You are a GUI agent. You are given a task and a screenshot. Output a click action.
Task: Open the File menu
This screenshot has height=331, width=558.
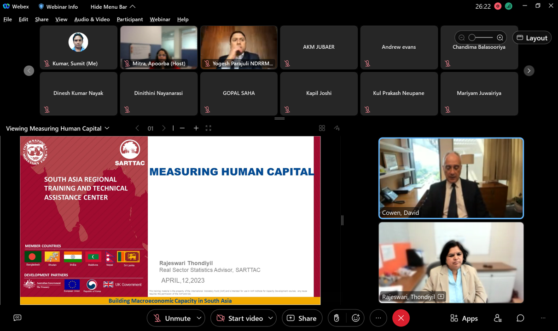(x=8, y=19)
